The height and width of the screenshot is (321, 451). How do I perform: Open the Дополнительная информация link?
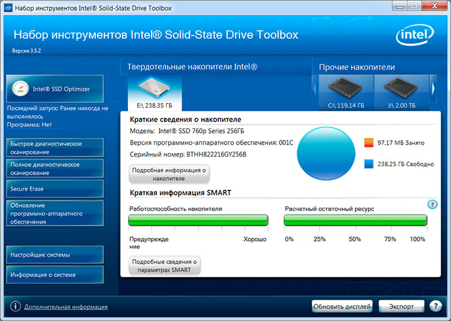(x=66, y=307)
